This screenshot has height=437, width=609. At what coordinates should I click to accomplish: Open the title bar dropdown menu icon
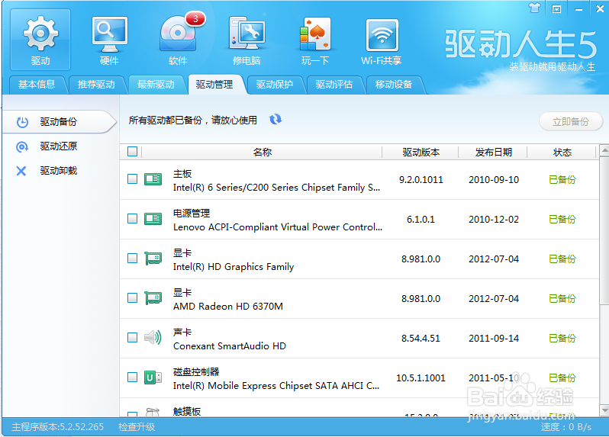tap(556, 9)
